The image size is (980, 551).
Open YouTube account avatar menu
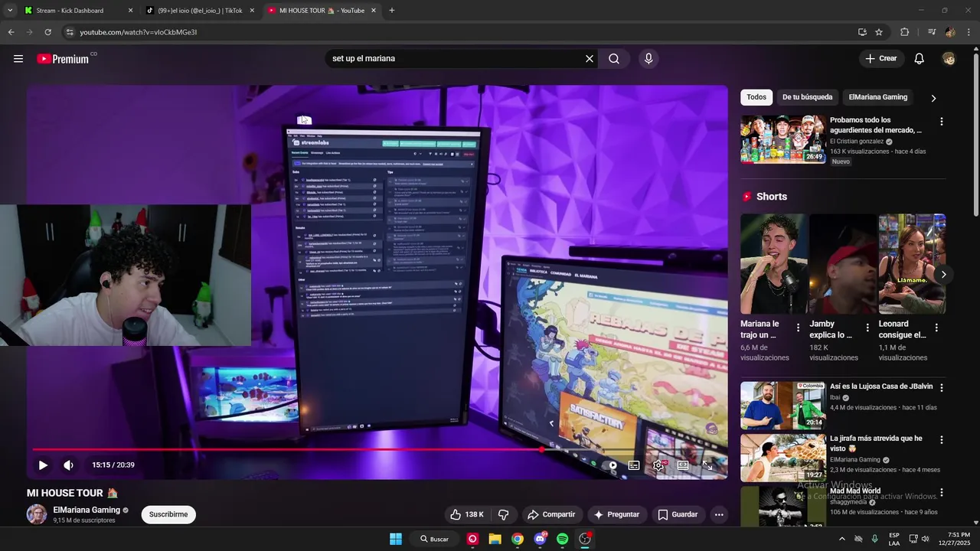click(x=949, y=59)
